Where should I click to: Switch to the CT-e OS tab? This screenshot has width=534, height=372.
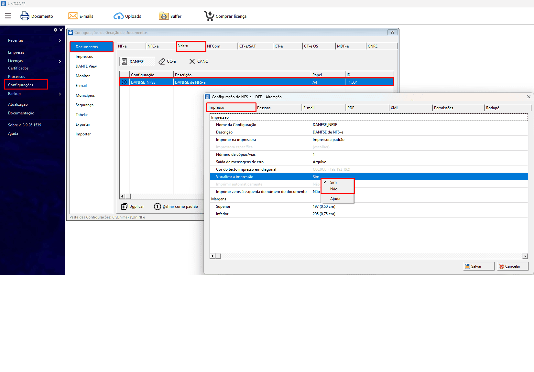319,46
